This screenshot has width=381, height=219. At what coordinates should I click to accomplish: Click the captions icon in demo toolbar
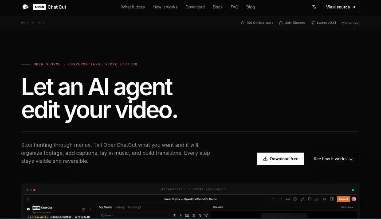288,199
